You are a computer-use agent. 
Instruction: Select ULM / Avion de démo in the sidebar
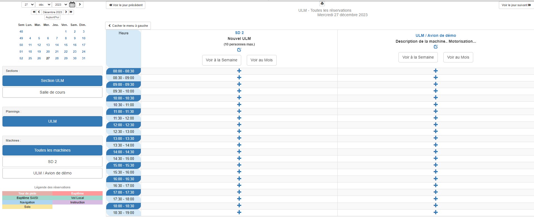[52, 173]
